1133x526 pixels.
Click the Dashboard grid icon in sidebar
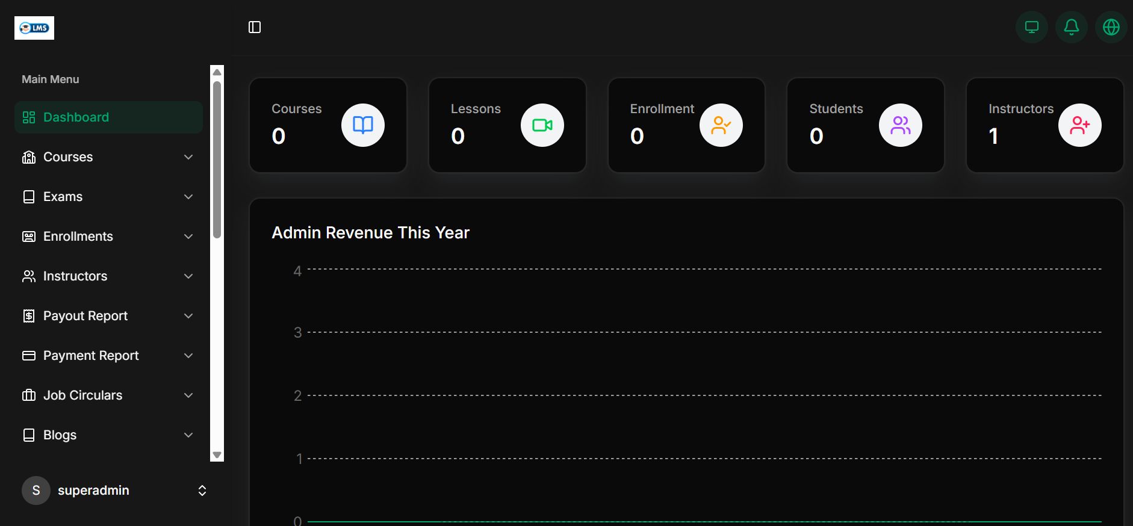[x=29, y=117]
